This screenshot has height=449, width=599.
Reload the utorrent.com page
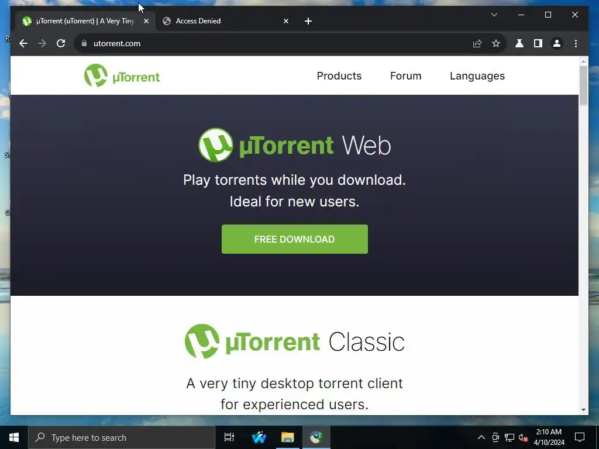[61, 43]
